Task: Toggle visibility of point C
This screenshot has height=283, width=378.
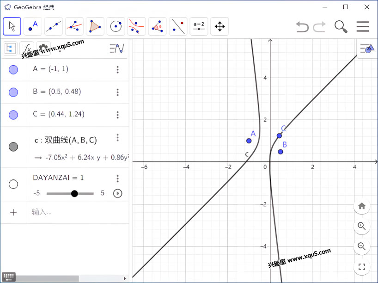Action: pyautogui.click(x=13, y=115)
